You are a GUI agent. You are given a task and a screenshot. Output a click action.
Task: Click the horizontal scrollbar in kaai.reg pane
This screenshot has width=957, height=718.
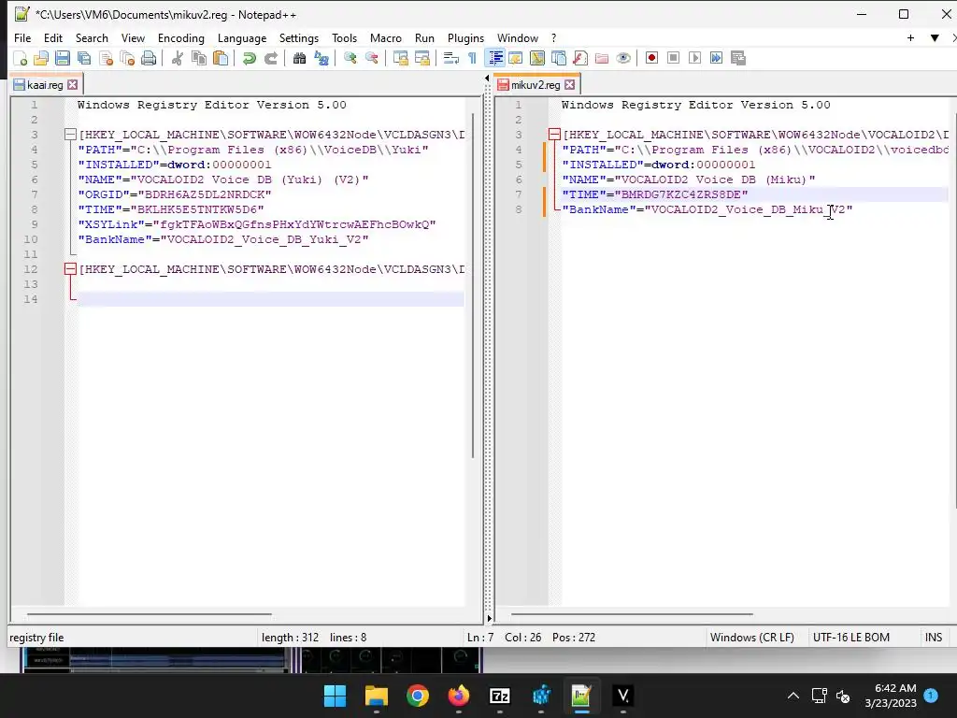(x=149, y=614)
